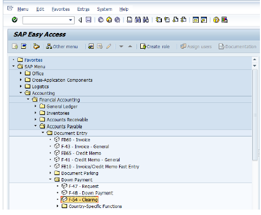Open the Help menu
Viewport: 261px width, 215px height.
[x=124, y=9]
